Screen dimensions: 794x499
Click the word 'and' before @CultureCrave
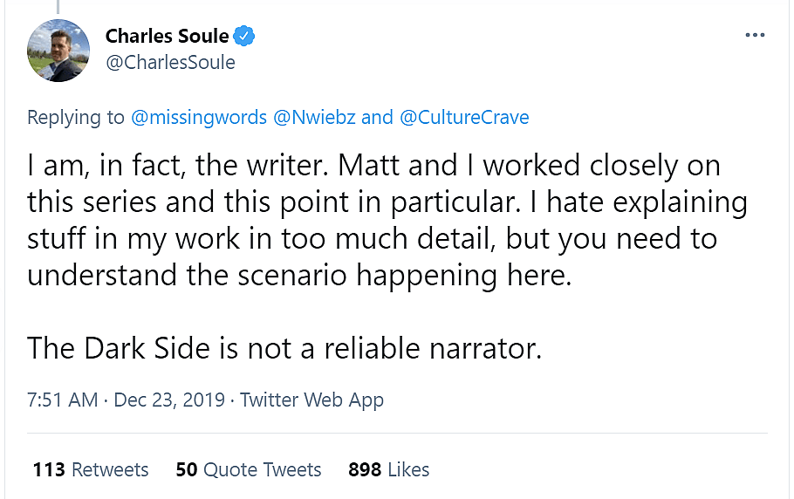377,117
